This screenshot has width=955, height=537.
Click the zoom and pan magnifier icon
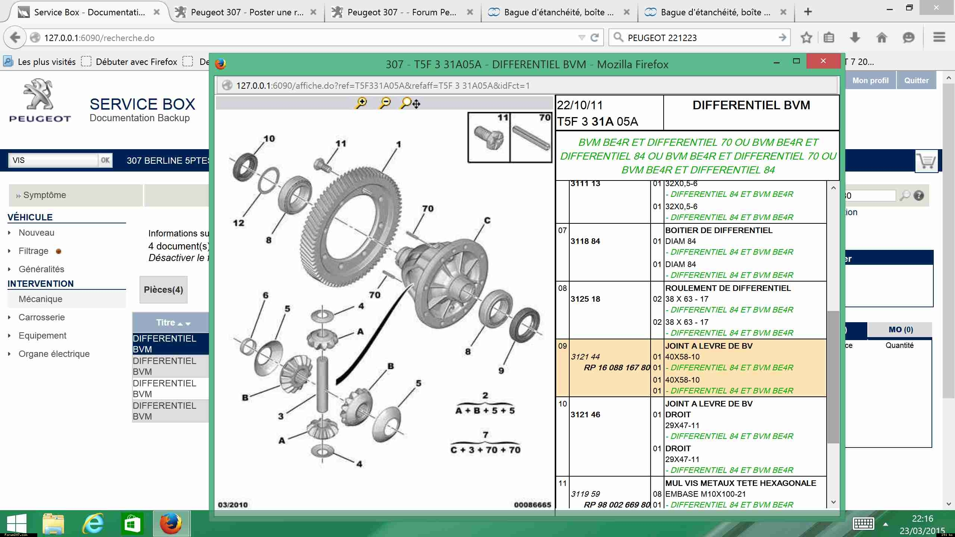point(410,103)
